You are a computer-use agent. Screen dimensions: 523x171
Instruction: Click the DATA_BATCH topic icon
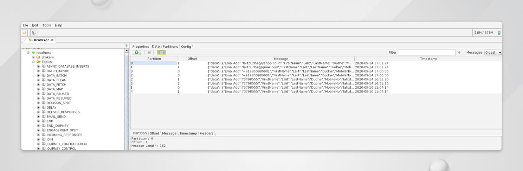point(44,75)
